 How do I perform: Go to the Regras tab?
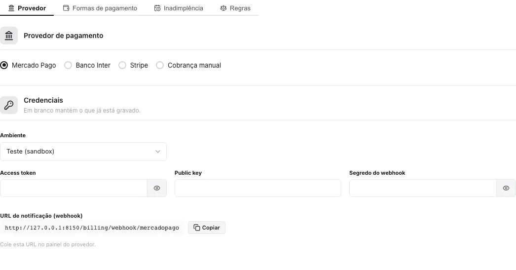235,8
